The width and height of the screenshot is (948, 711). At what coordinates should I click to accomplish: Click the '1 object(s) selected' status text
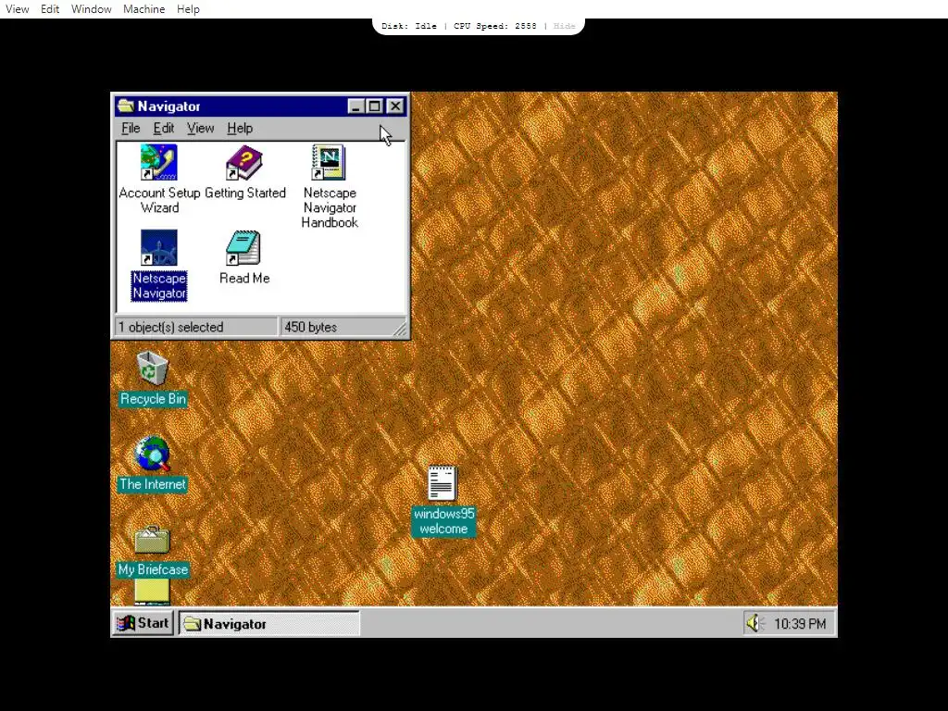(x=171, y=327)
